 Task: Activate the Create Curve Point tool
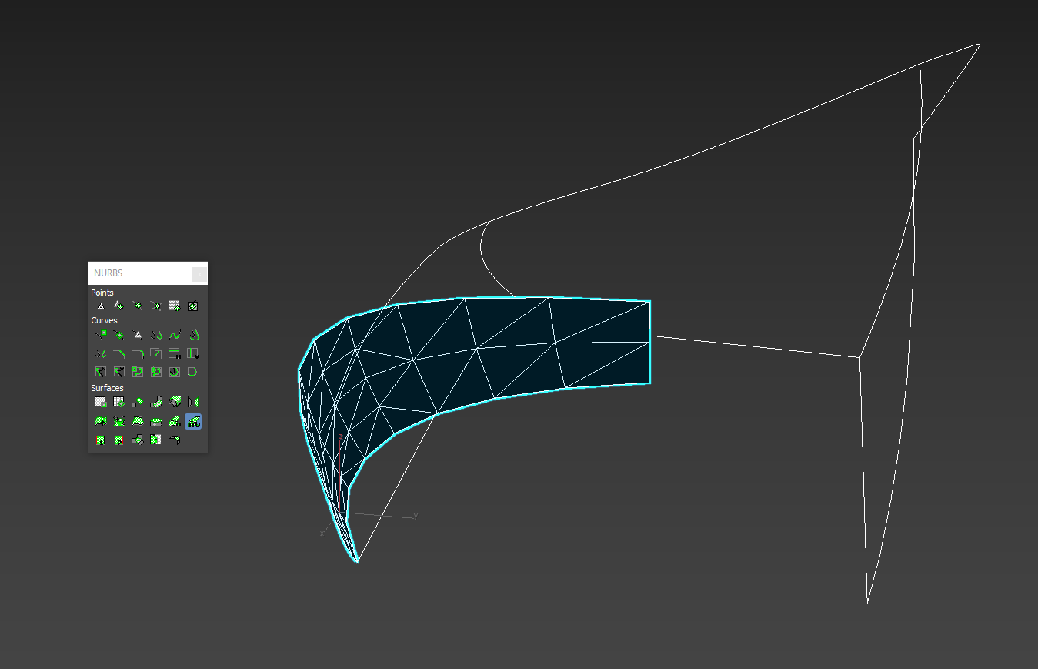click(138, 306)
